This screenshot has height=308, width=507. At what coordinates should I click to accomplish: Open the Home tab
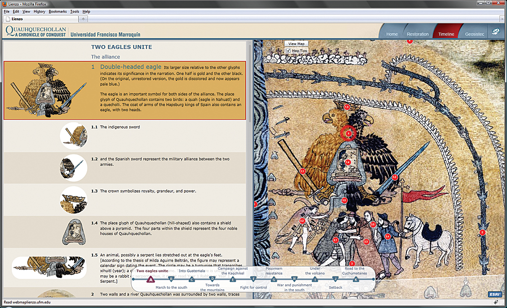point(392,34)
